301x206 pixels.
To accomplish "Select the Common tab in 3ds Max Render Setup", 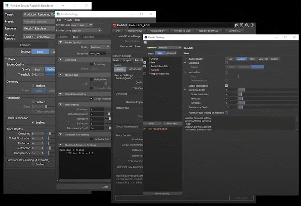I will coord(25,45).
